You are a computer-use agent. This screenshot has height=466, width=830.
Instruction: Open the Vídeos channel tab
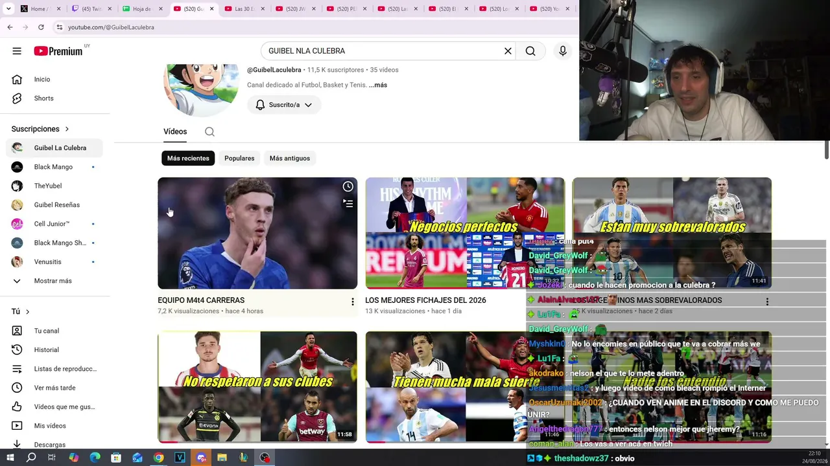click(x=175, y=131)
